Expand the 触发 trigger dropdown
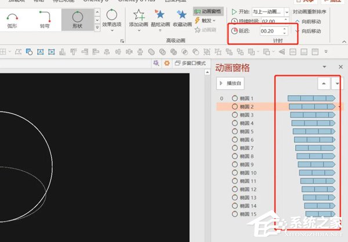The width and height of the screenshot is (348, 242). click(205, 21)
